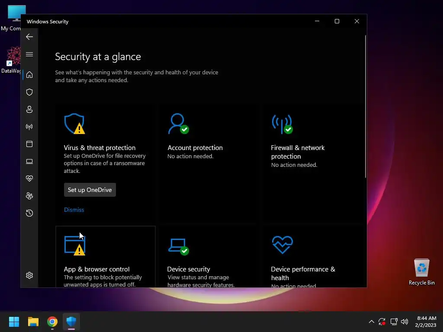Open network status tray icon
This screenshot has width=443, height=332.
(x=394, y=322)
